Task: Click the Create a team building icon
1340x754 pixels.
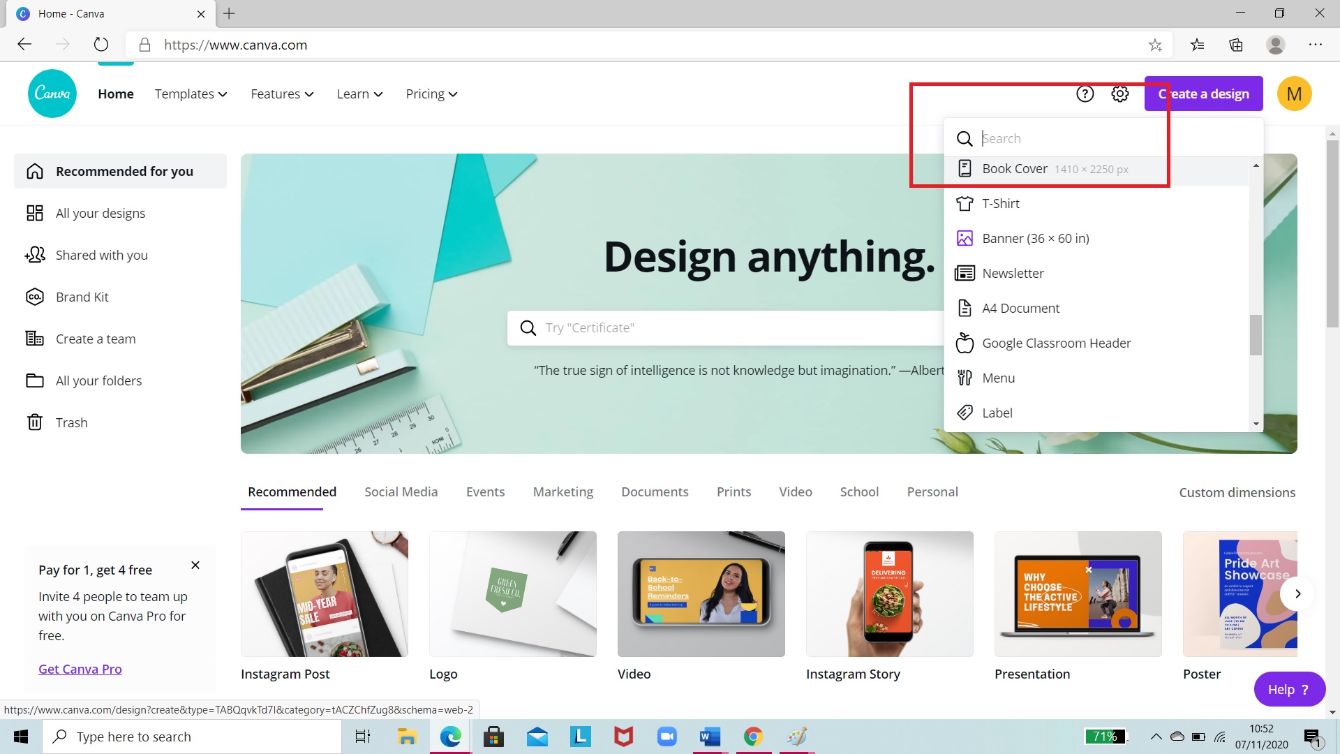Action: 35,339
